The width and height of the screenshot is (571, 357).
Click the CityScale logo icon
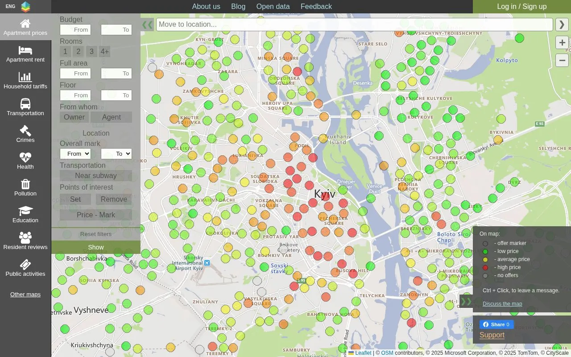25,7
